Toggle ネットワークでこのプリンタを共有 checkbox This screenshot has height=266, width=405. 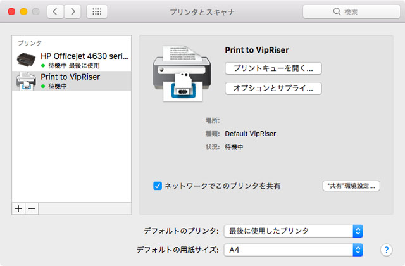(158, 186)
